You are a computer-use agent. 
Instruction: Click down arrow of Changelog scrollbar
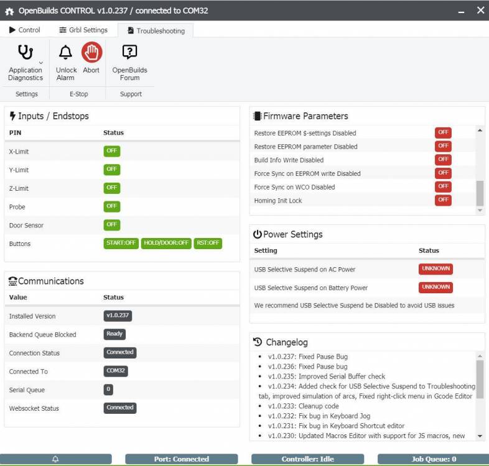click(x=480, y=436)
